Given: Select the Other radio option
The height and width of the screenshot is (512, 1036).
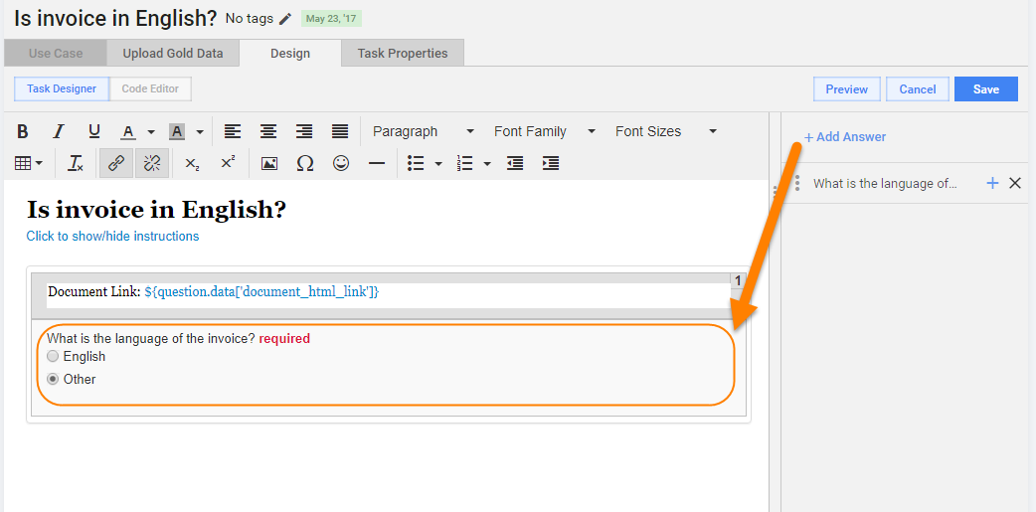Looking at the screenshot, I should [x=53, y=379].
